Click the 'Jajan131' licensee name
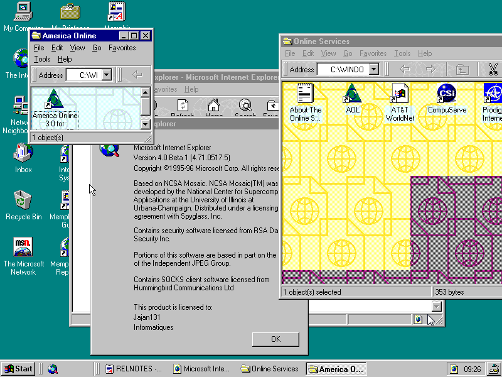The height and width of the screenshot is (377, 502). coord(147,317)
